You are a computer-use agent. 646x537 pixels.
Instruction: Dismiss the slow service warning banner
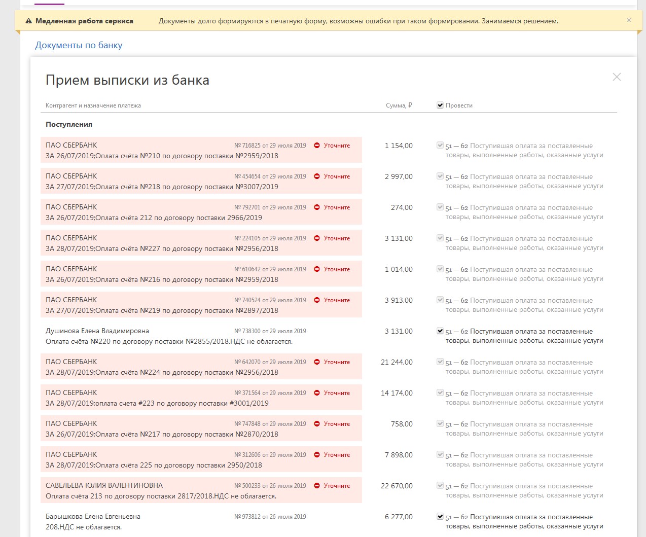(629, 20)
